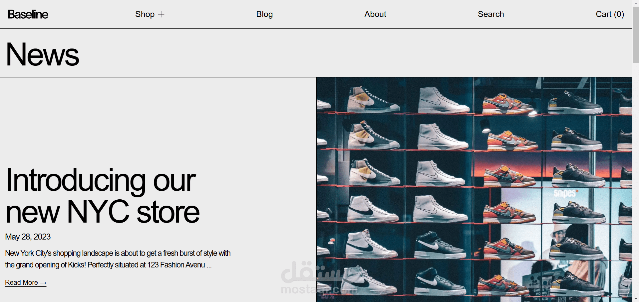Click the scrollbar up arrow
The height and width of the screenshot is (302, 639).
coord(636,3)
